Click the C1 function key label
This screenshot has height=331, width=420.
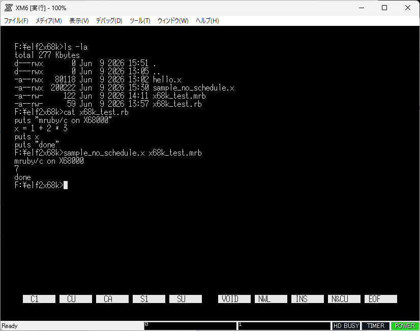(x=39, y=299)
